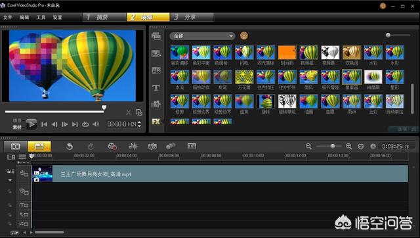
Task: Undo the last timeline action
Action: point(70,147)
